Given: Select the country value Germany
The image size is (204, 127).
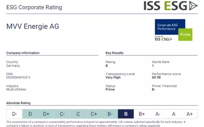Looking at the screenshot, I should pos(13,66).
